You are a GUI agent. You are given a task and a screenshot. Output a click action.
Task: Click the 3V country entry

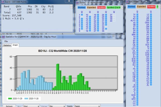tap(134, 15)
